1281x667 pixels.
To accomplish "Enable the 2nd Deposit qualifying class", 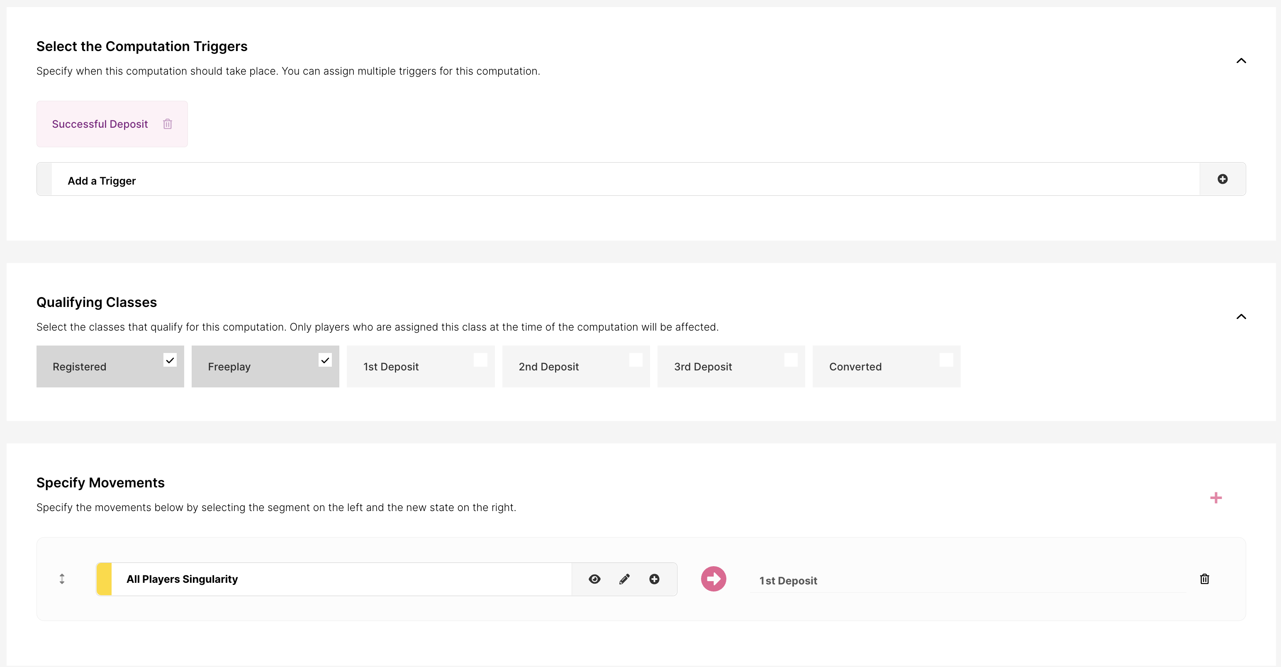I will point(636,360).
